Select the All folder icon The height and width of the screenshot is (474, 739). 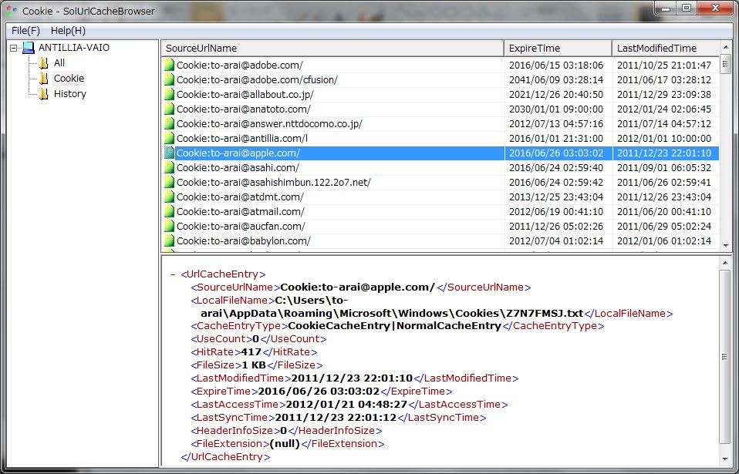pos(43,63)
